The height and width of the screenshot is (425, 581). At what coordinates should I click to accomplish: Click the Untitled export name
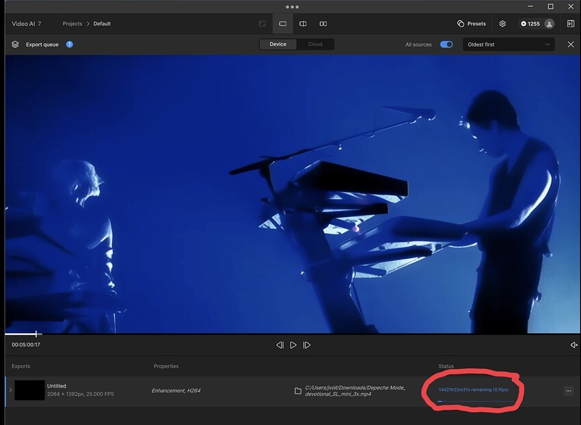click(x=56, y=386)
